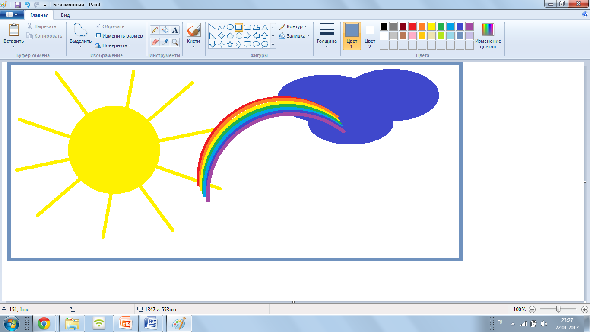
Task: Select the Oval shape in the shapes gallery
Action: (230, 27)
